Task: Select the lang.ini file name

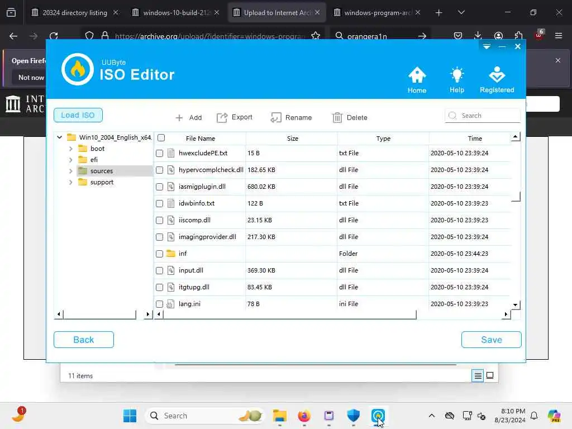Action: click(189, 304)
